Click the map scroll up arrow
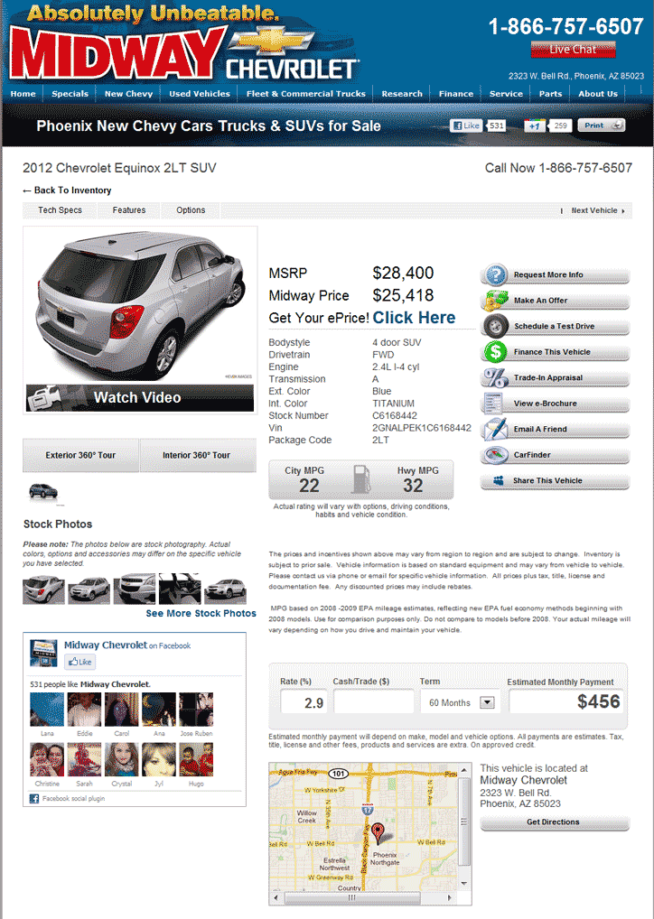 coord(464,769)
